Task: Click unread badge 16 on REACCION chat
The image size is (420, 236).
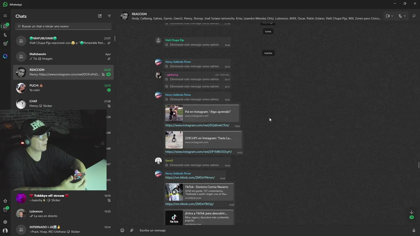Action: [108, 74]
